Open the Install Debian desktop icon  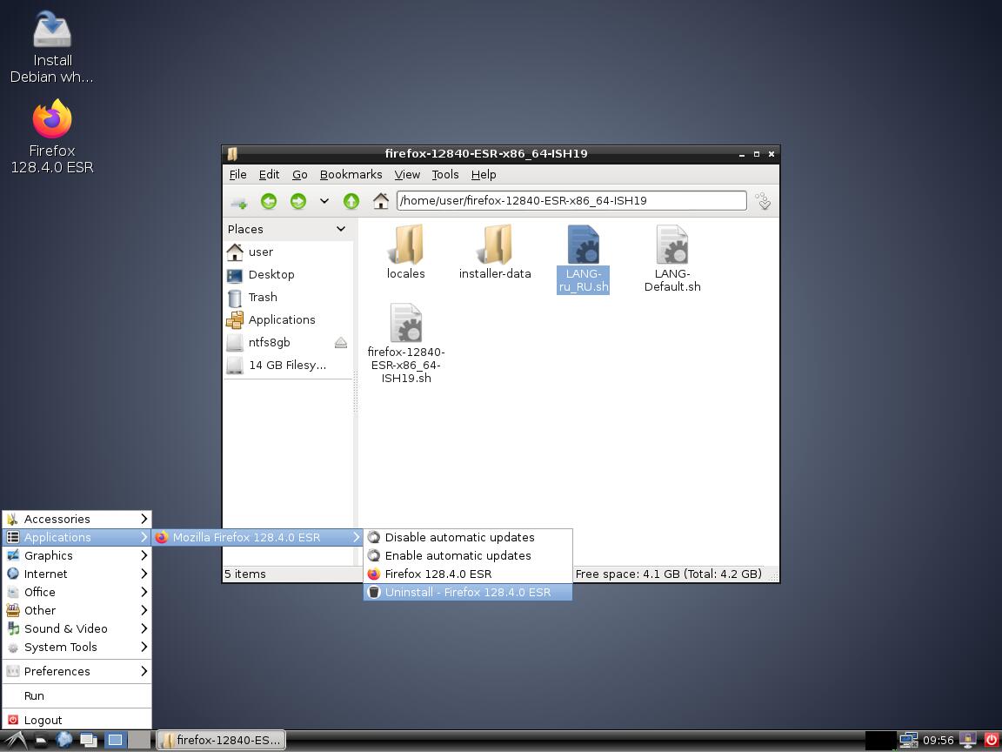(x=52, y=47)
